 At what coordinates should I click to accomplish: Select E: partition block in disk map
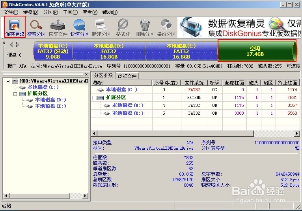[181, 51]
